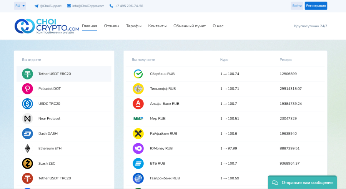Click the Tether USDT ERC20 coin icon

click(27, 74)
